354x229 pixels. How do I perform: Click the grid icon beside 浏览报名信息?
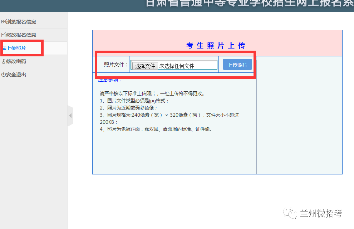click(x=4, y=22)
